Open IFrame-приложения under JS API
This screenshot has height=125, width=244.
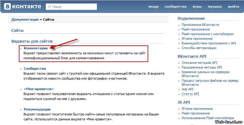coord(197,109)
